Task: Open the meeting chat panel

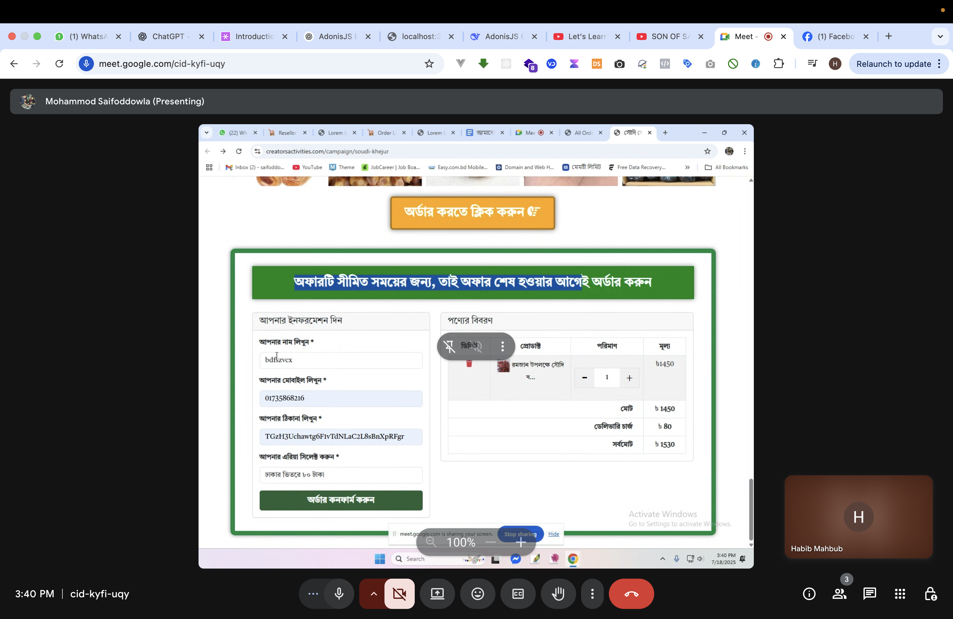Action: 869,594
